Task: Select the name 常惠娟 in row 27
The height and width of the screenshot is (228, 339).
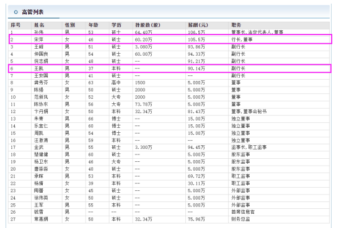Action: pos(41,219)
